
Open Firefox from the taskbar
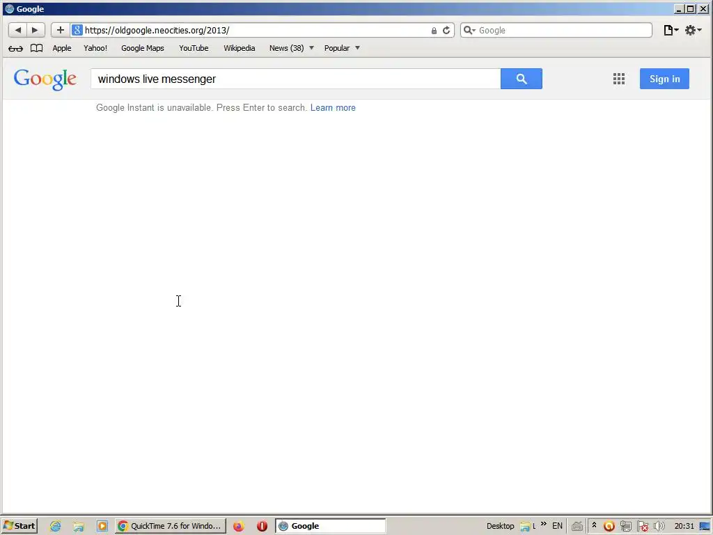coord(239,527)
